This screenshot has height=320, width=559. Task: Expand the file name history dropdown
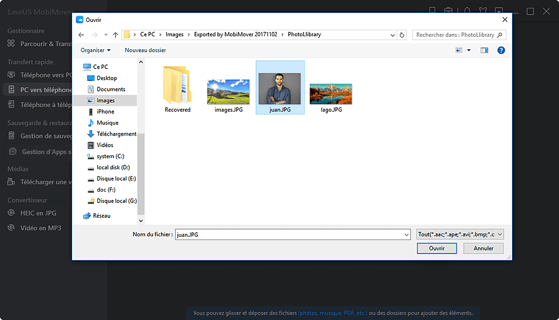coord(406,235)
